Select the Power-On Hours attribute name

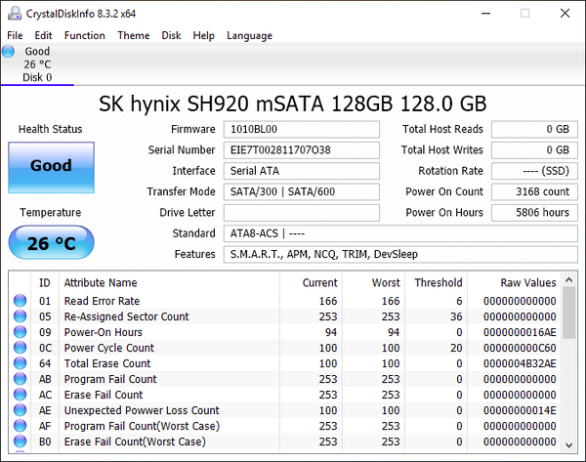(104, 332)
